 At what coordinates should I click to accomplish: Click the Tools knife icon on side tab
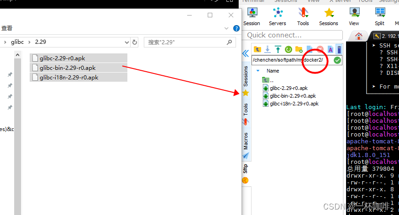[x=246, y=122]
